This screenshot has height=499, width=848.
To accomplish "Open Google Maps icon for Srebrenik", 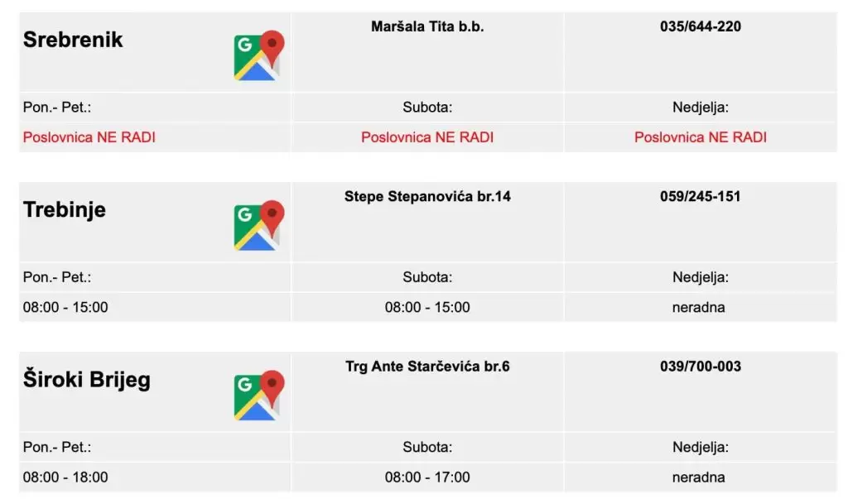I will [258, 55].
